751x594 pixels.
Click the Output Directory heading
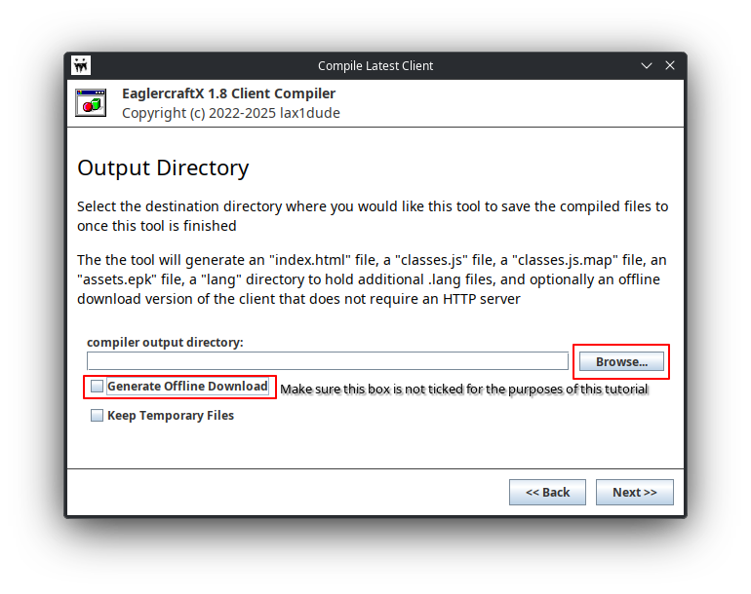point(163,168)
